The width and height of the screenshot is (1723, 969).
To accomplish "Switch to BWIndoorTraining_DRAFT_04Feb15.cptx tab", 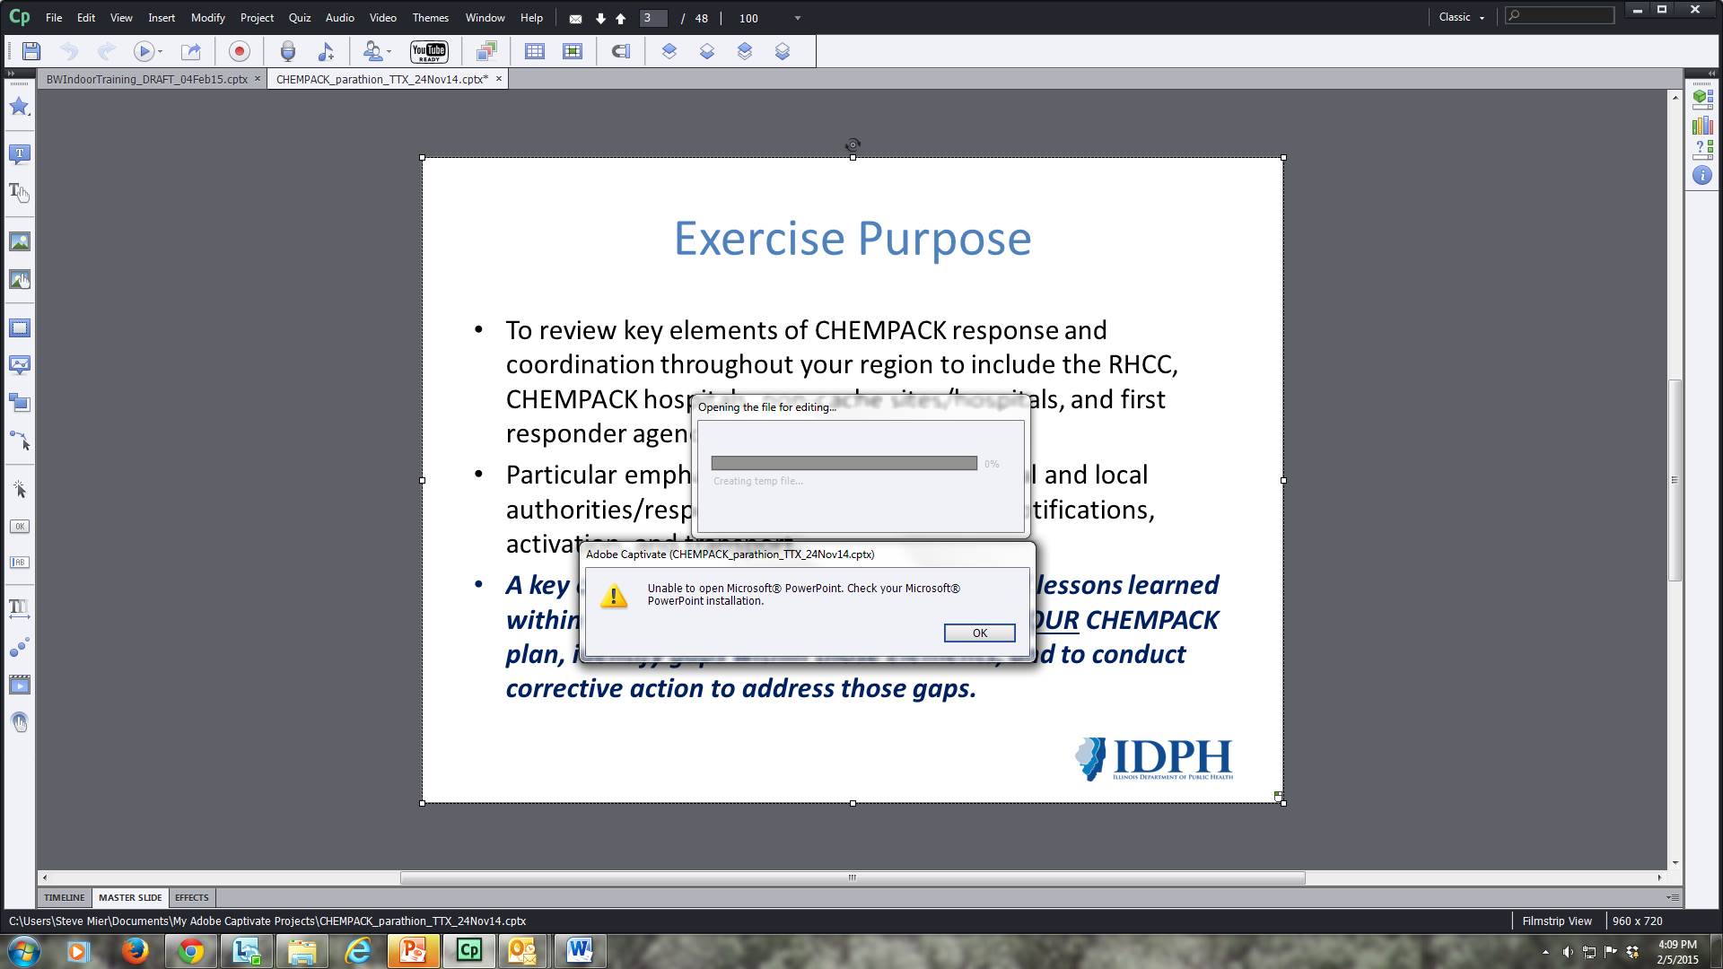I will [147, 79].
